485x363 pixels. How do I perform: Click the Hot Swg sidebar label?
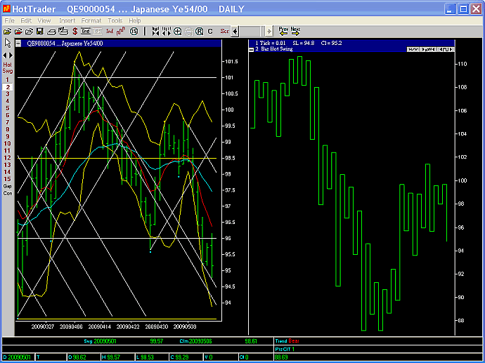(x=8, y=68)
